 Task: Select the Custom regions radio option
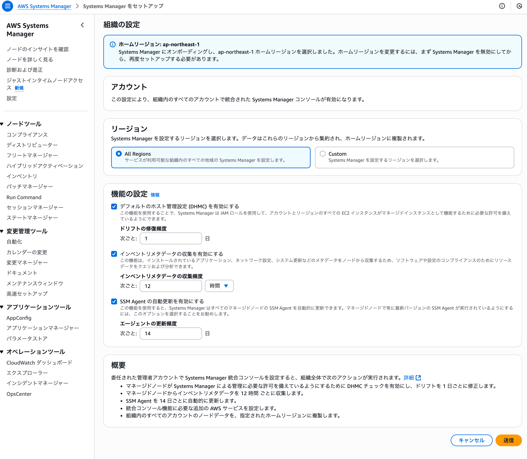point(323,154)
